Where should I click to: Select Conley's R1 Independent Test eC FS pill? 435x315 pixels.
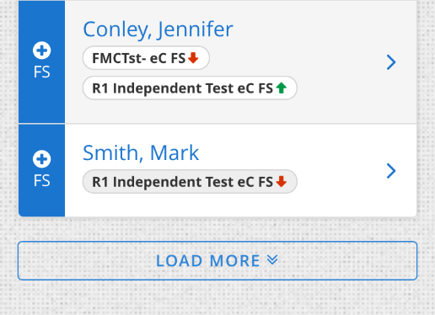pyautogui.click(x=190, y=88)
